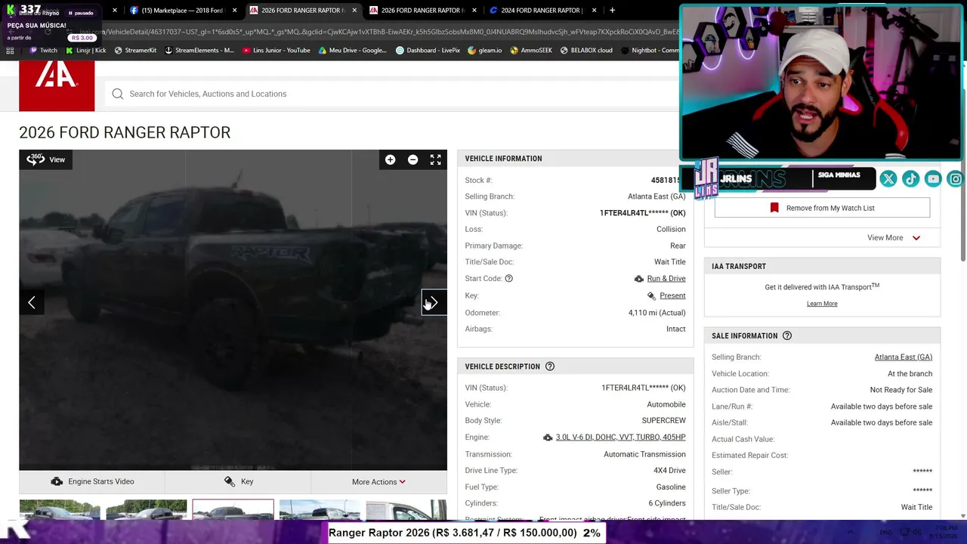This screenshot has width=967, height=544.
Task: Open the IAA Transport Learn More link
Action: click(822, 304)
